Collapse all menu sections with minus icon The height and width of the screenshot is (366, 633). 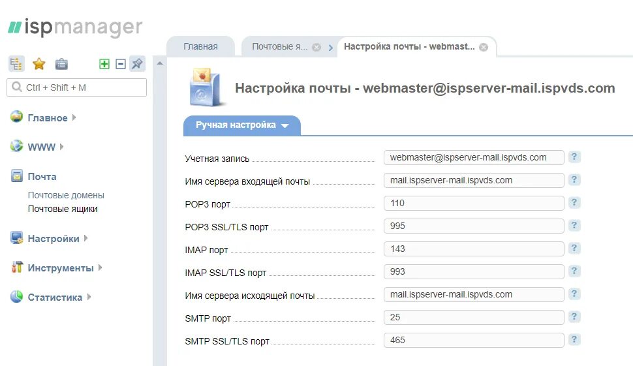pyautogui.click(x=120, y=64)
